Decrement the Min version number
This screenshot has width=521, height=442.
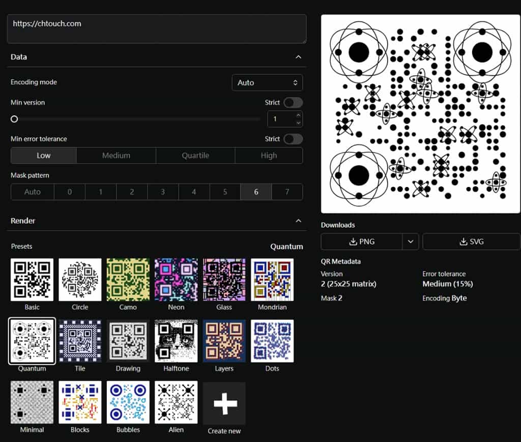298,123
